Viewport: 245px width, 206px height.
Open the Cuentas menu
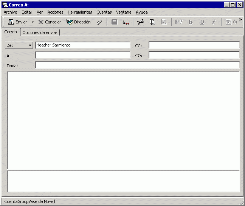point(104,12)
